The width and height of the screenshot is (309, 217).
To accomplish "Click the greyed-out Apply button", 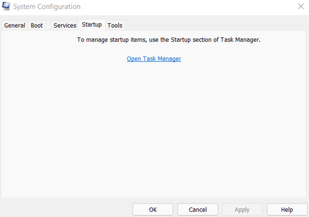I will tap(242, 209).
